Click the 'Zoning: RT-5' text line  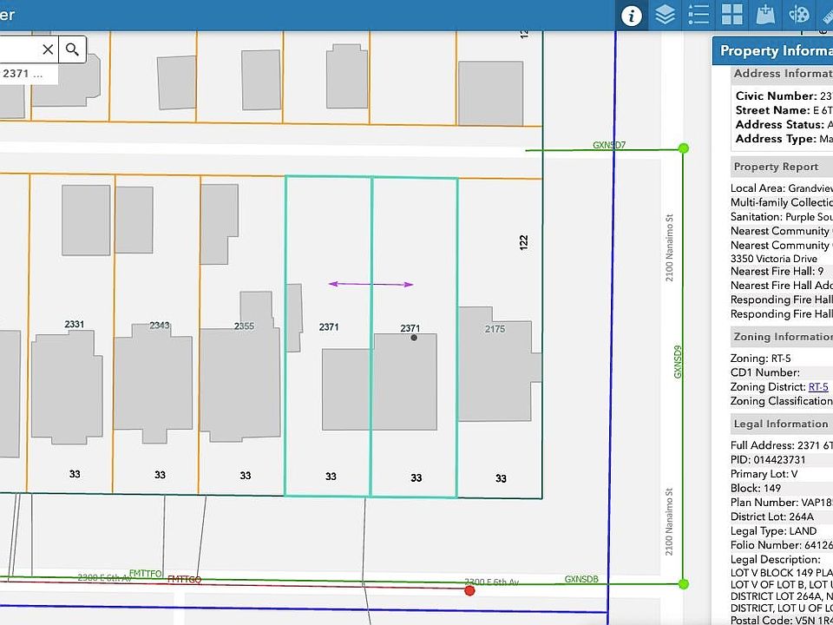click(761, 359)
